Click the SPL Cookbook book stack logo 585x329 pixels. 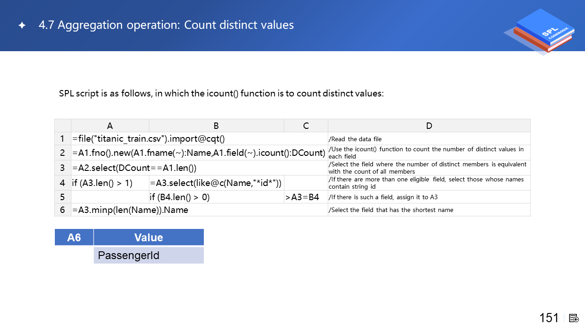[542, 31]
